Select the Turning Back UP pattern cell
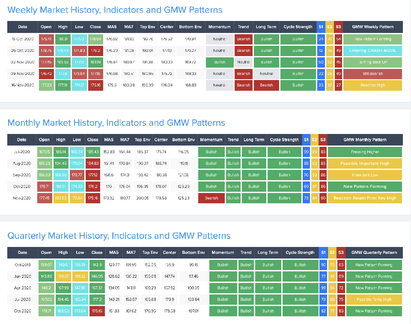Screen dimensions: 411x324 [x=372, y=62]
